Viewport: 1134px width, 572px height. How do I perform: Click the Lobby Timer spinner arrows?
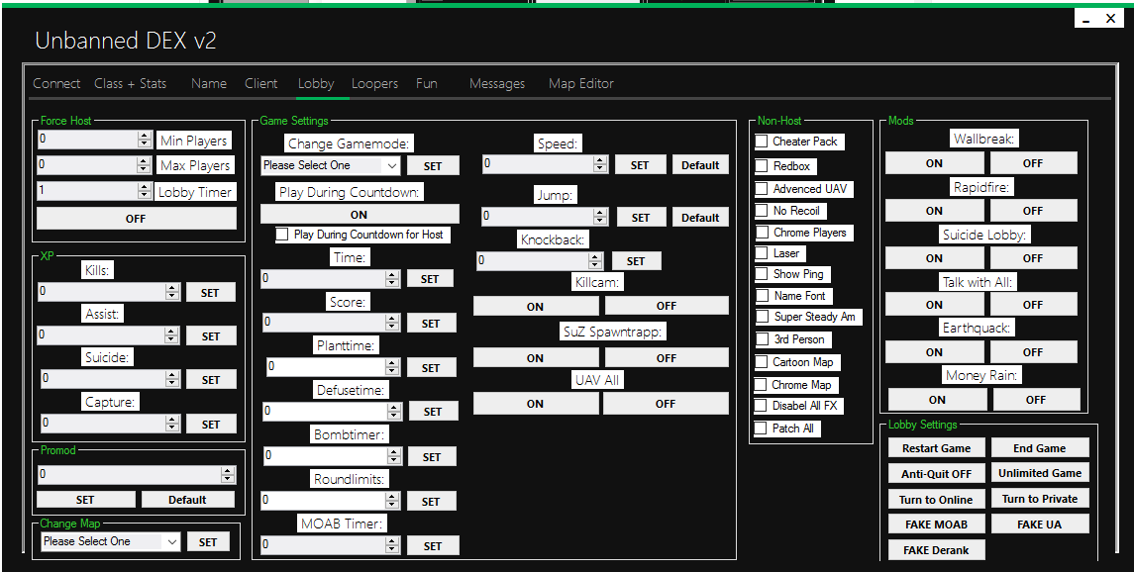[x=144, y=191]
